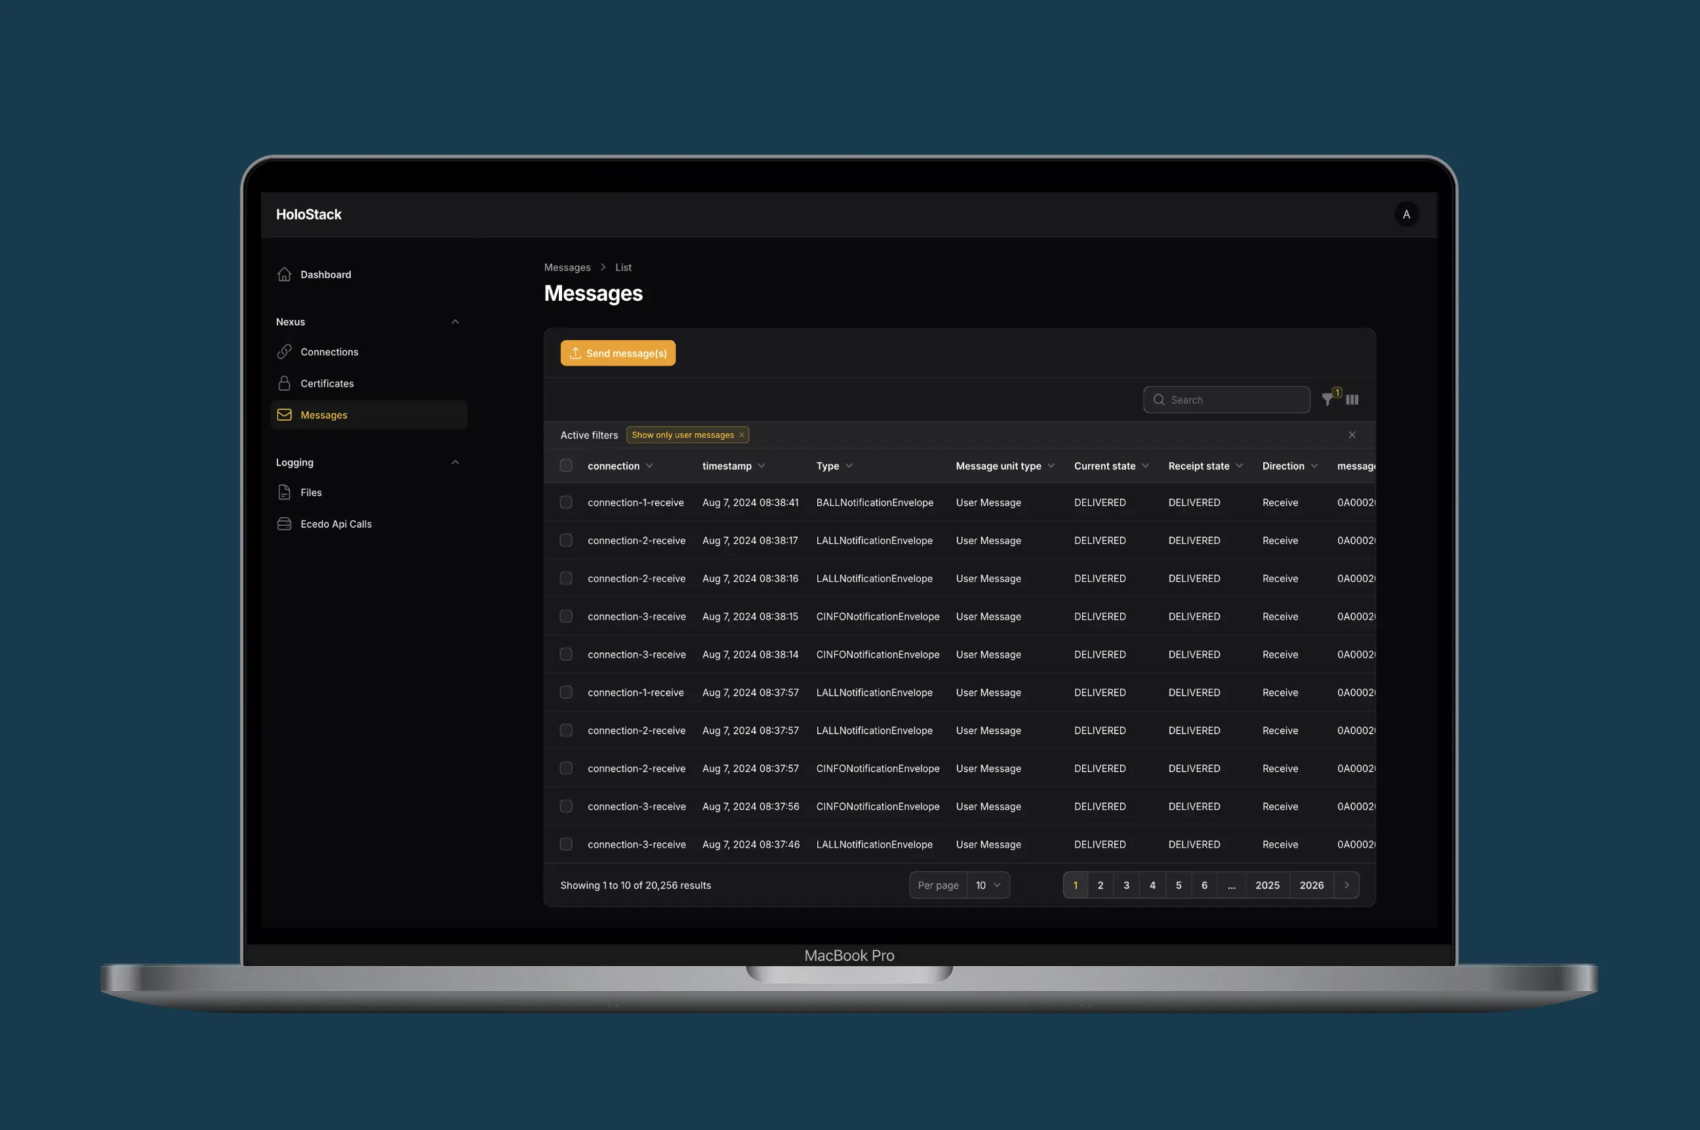Click the Messages breadcrumb link

click(567, 267)
